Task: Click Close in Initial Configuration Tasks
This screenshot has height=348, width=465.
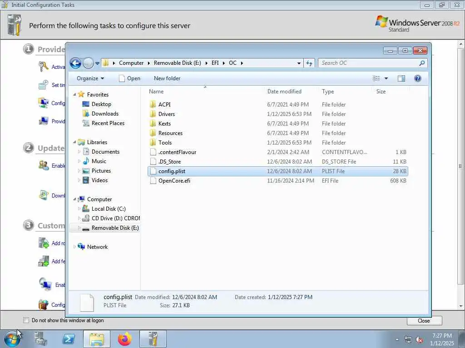Action: pos(424,321)
